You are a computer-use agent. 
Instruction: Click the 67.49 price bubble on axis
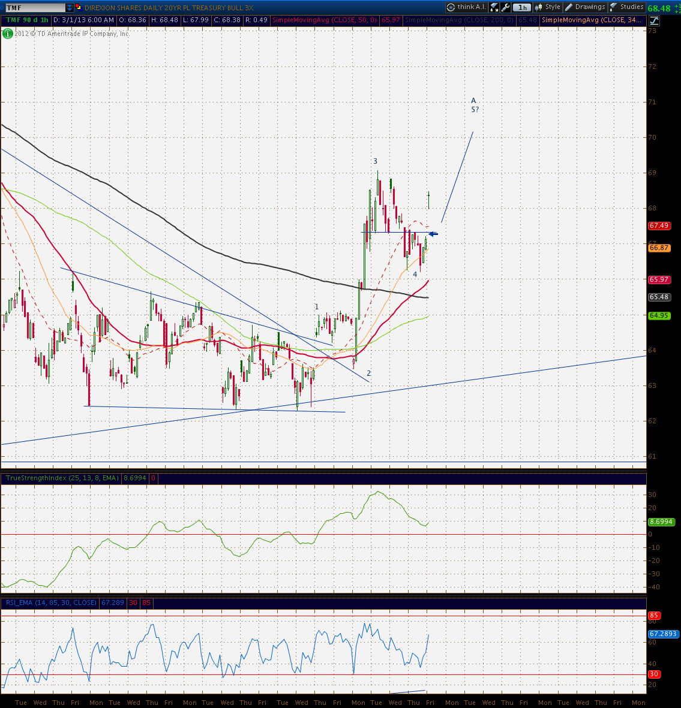coord(659,226)
